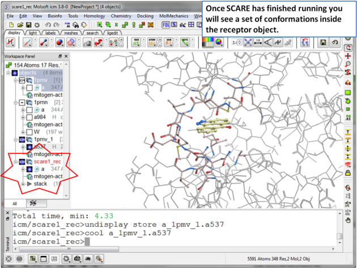357x268 pixels.
Task: Click the save icon in main toolbar
Action: (29, 25)
